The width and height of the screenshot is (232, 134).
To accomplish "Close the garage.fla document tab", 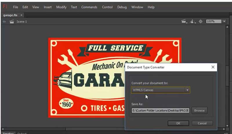I will (21, 15).
